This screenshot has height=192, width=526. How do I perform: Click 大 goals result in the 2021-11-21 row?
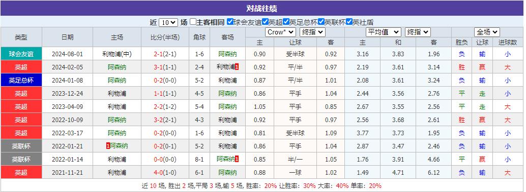click(508, 173)
